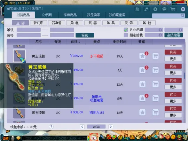188x141 pixels.
Task: Click the maximum 价格 input field
Action: point(62,35)
